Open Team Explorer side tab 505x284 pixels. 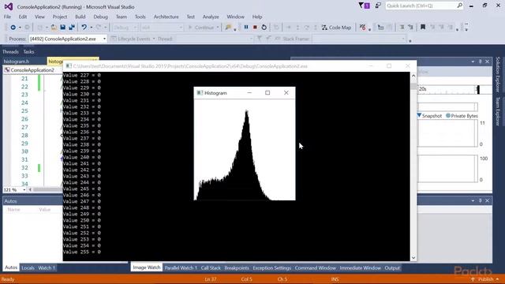(x=498, y=111)
